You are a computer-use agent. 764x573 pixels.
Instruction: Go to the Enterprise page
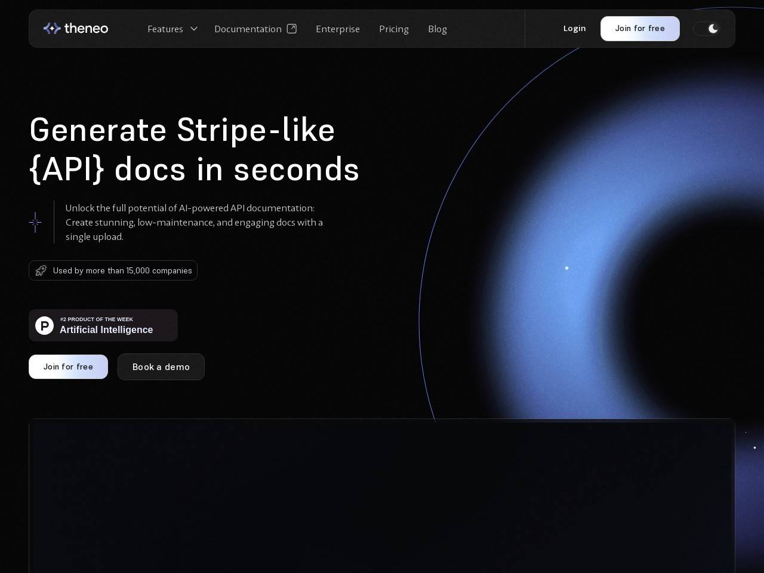pos(338,29)
